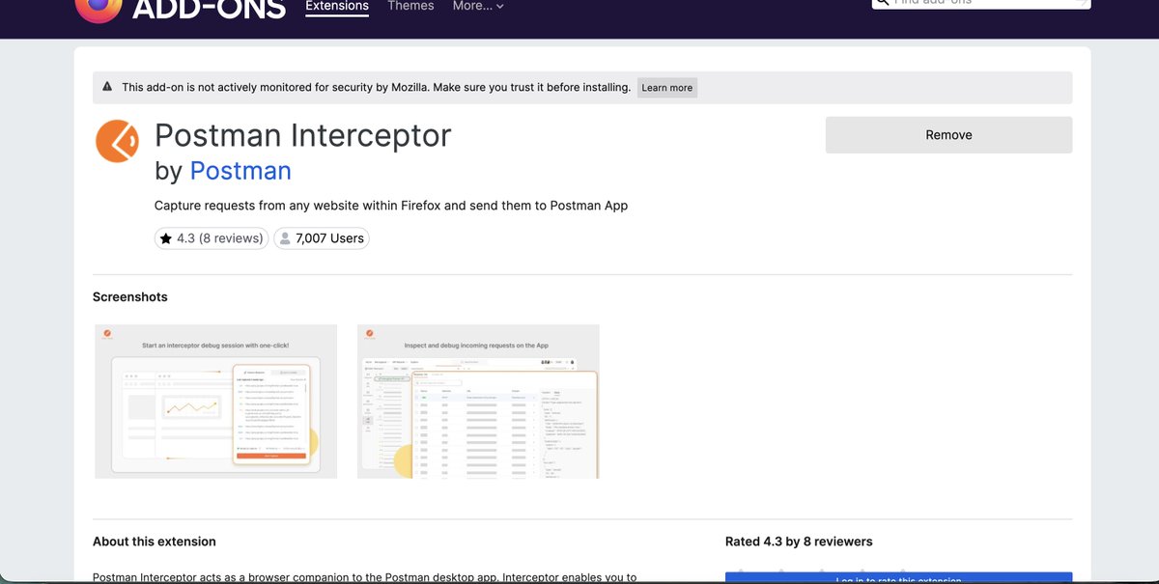
Task: Click the Log in to rate button
Action: [x=898, y=578]
